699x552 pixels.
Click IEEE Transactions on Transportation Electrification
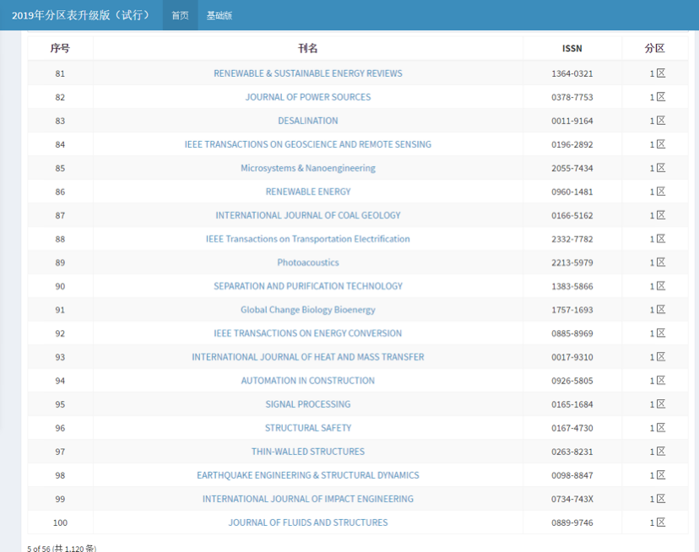click(308, 239)
